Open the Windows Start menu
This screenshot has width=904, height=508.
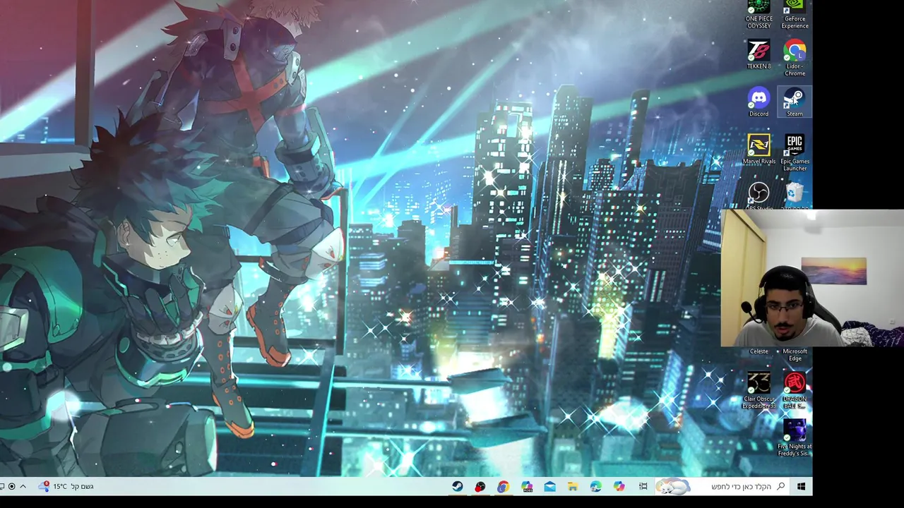[801, 486]
